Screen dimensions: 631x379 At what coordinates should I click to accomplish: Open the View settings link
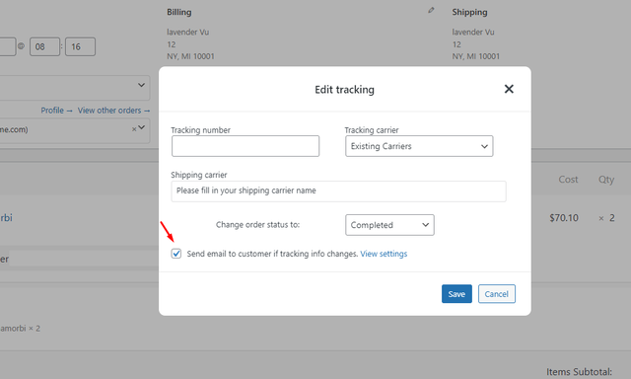pos(384,254)
